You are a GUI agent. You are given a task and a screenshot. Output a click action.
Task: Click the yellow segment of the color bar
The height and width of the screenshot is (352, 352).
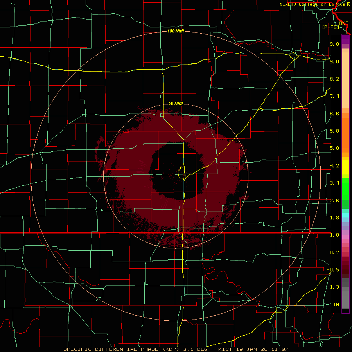point(345,167)
